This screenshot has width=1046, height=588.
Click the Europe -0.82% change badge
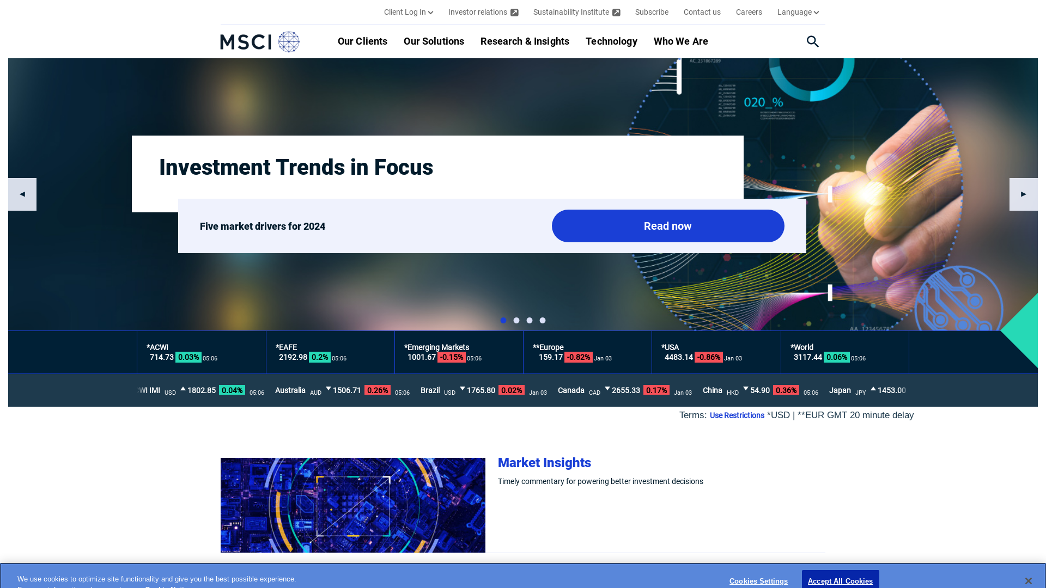[579, 357]
